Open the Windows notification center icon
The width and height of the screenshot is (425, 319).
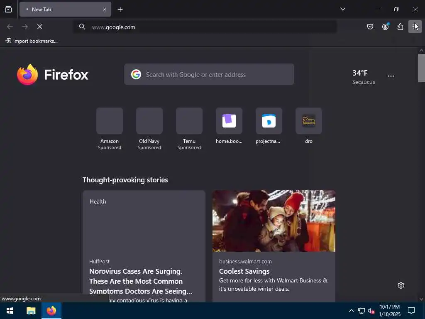(x=411, y=311)
